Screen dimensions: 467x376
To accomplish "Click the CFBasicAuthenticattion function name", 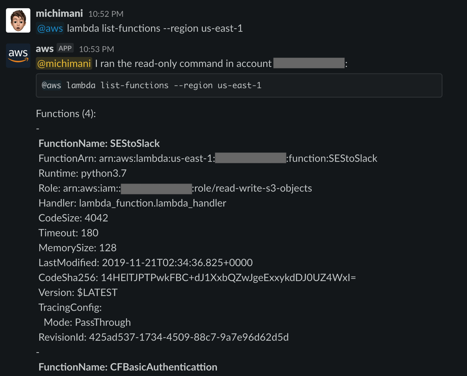I will [128, 367].
